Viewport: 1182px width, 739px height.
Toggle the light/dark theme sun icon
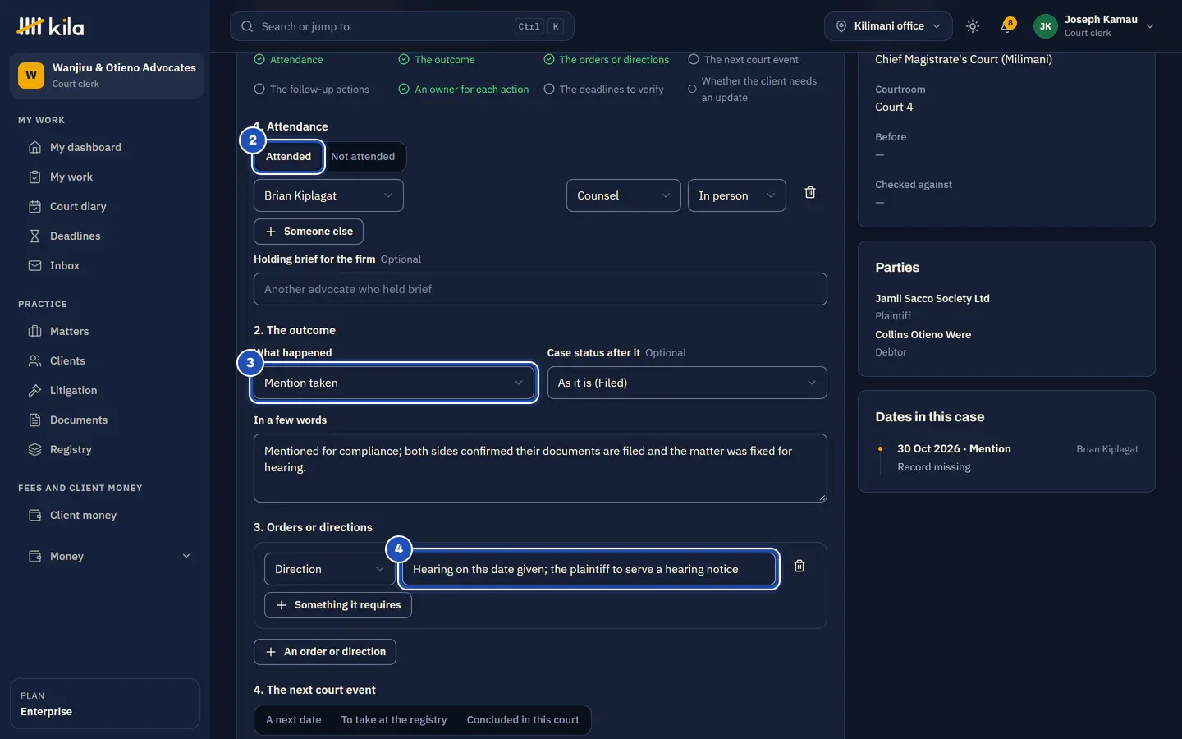(x=973, y=26)
